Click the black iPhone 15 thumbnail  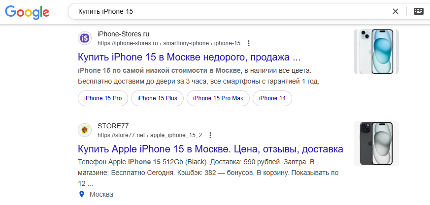pyautogui.click(x=376, y=144)
